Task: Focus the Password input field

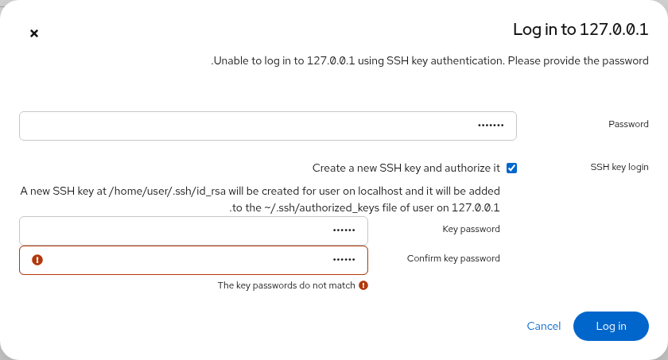Action: point(268,126)
